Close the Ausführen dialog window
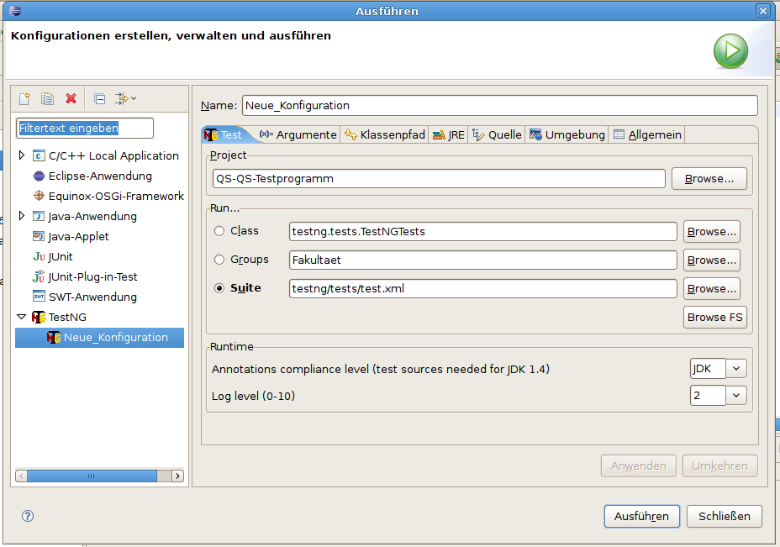Screen dimensions: 780x547 pyautogui.click(x=763, y=10)
